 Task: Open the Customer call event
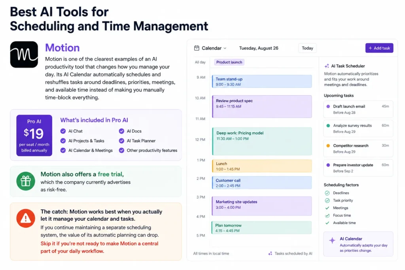(262, 183)
